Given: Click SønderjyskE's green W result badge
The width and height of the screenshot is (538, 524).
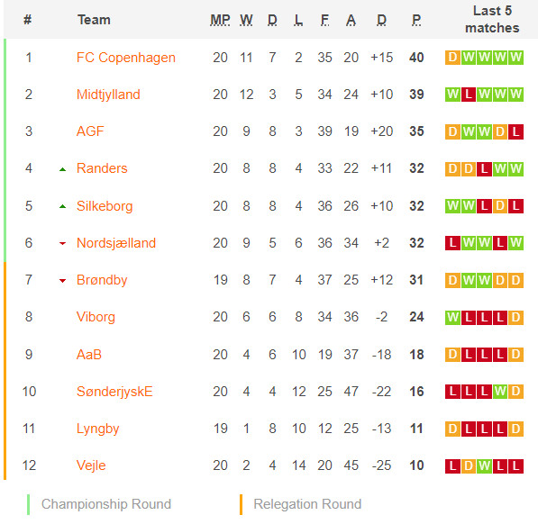Looking at the screenshot, I should pyautogui.click(x=500, y=392).
